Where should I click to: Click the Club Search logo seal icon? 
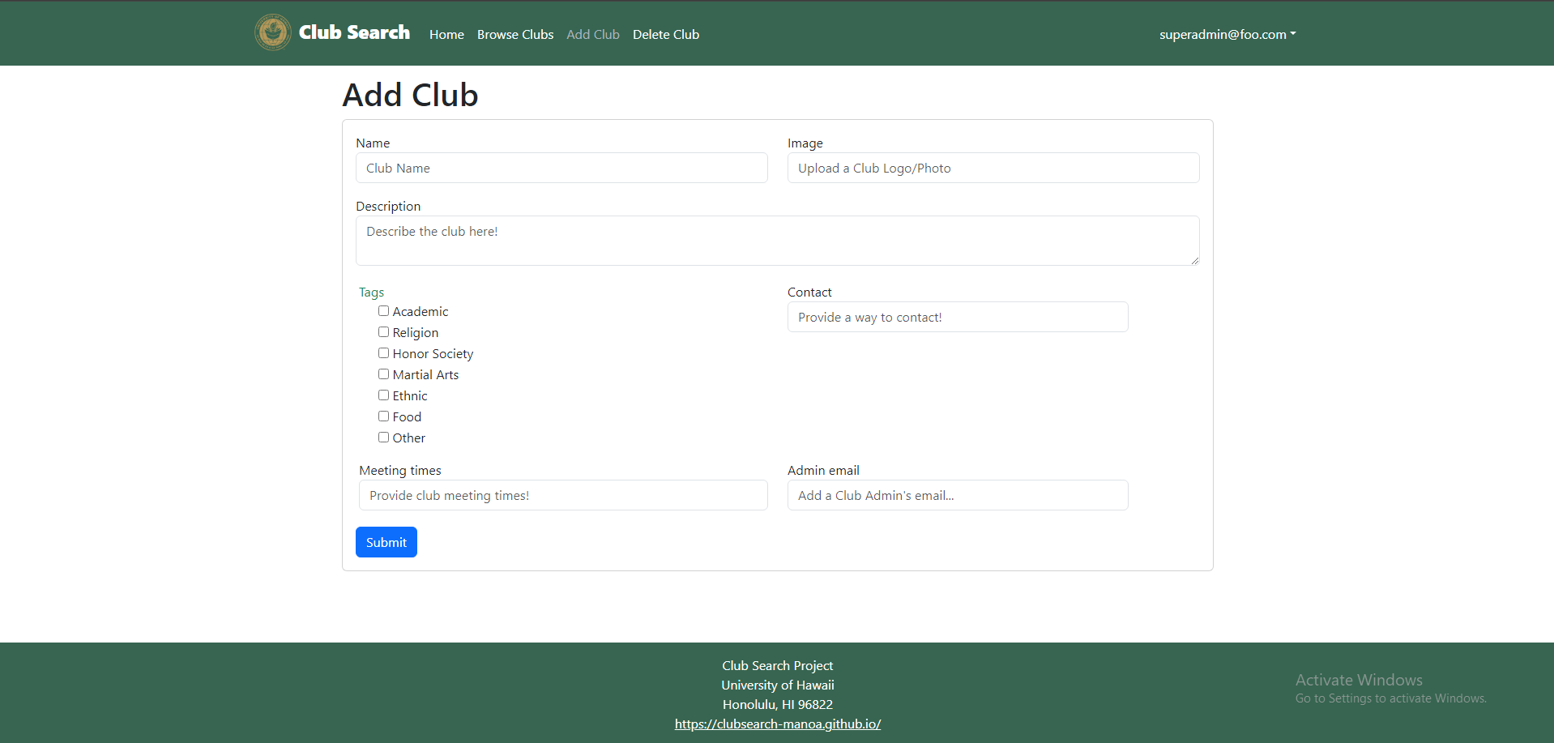pos(272,32)
